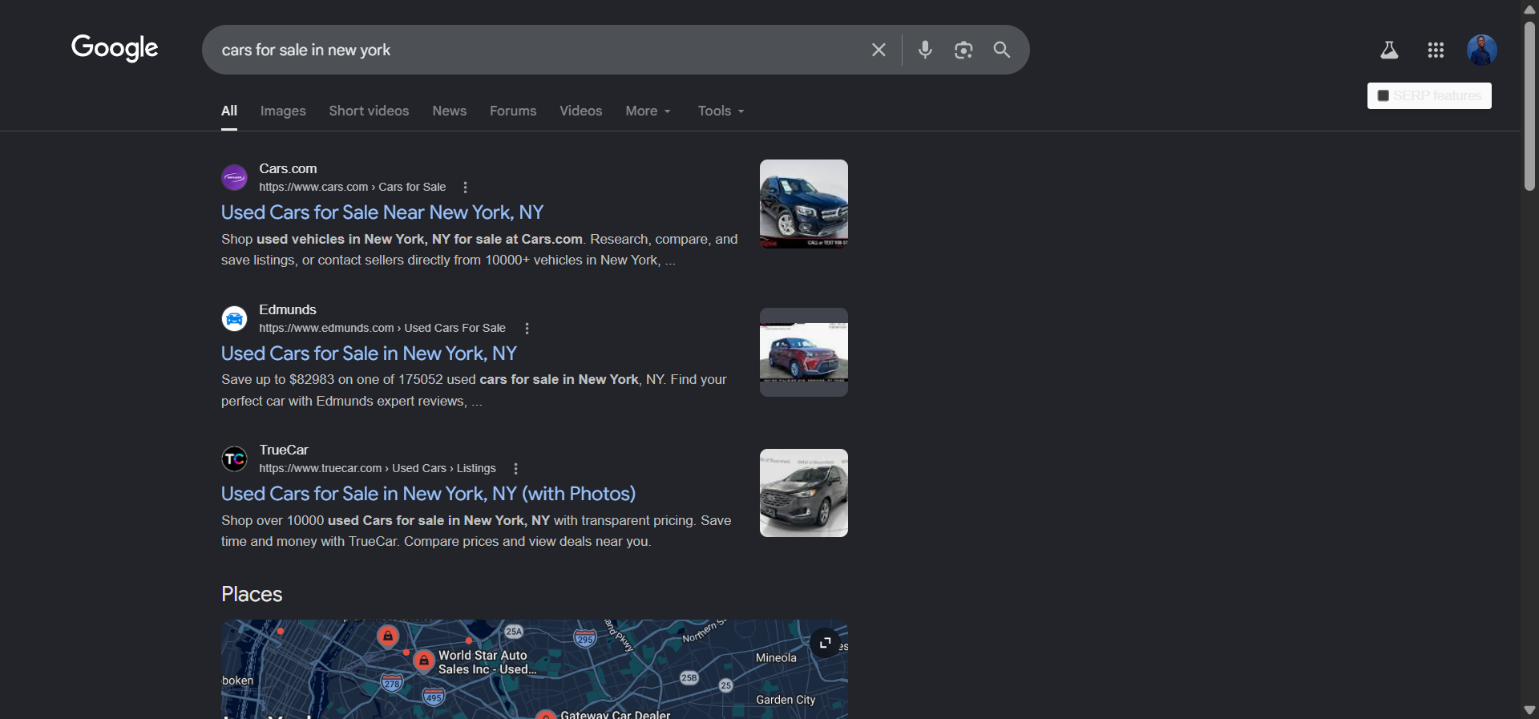1539x719 pixels.
Task: Clear the search query with X icon
Action: tap(879, 50)
